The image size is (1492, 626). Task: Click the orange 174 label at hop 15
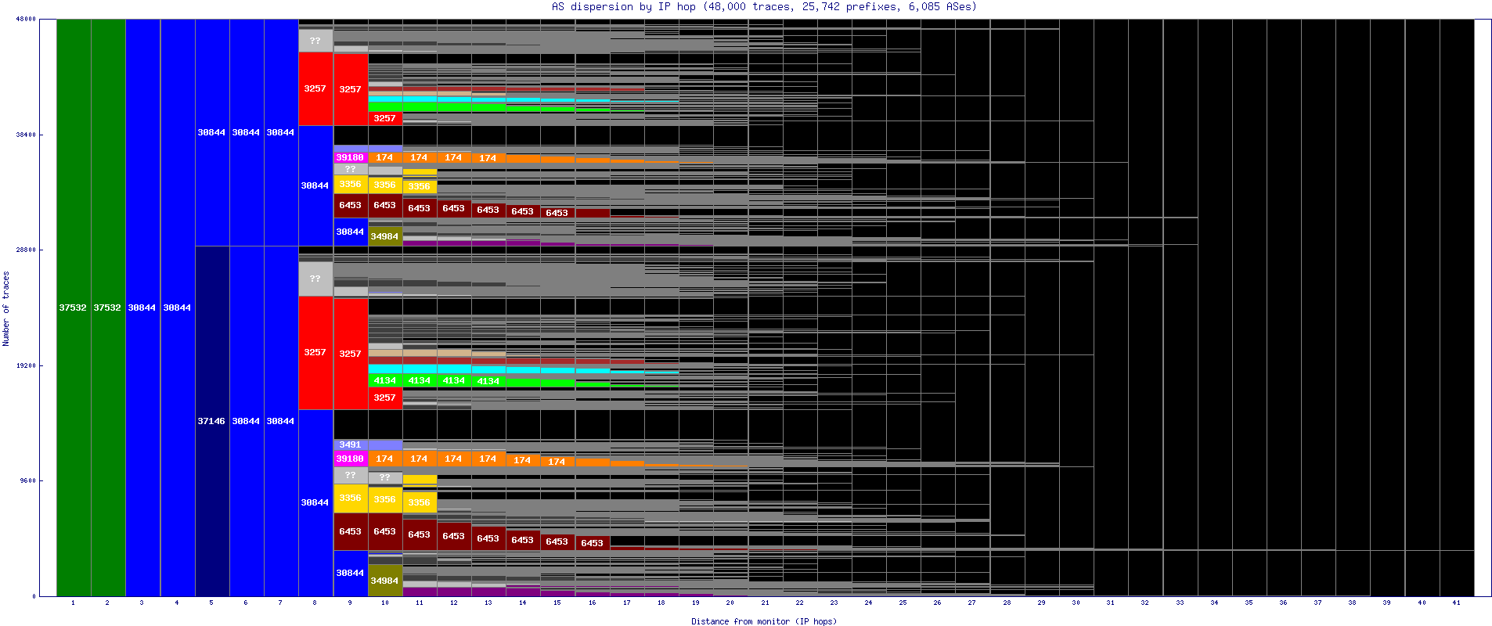pos(557,462)
